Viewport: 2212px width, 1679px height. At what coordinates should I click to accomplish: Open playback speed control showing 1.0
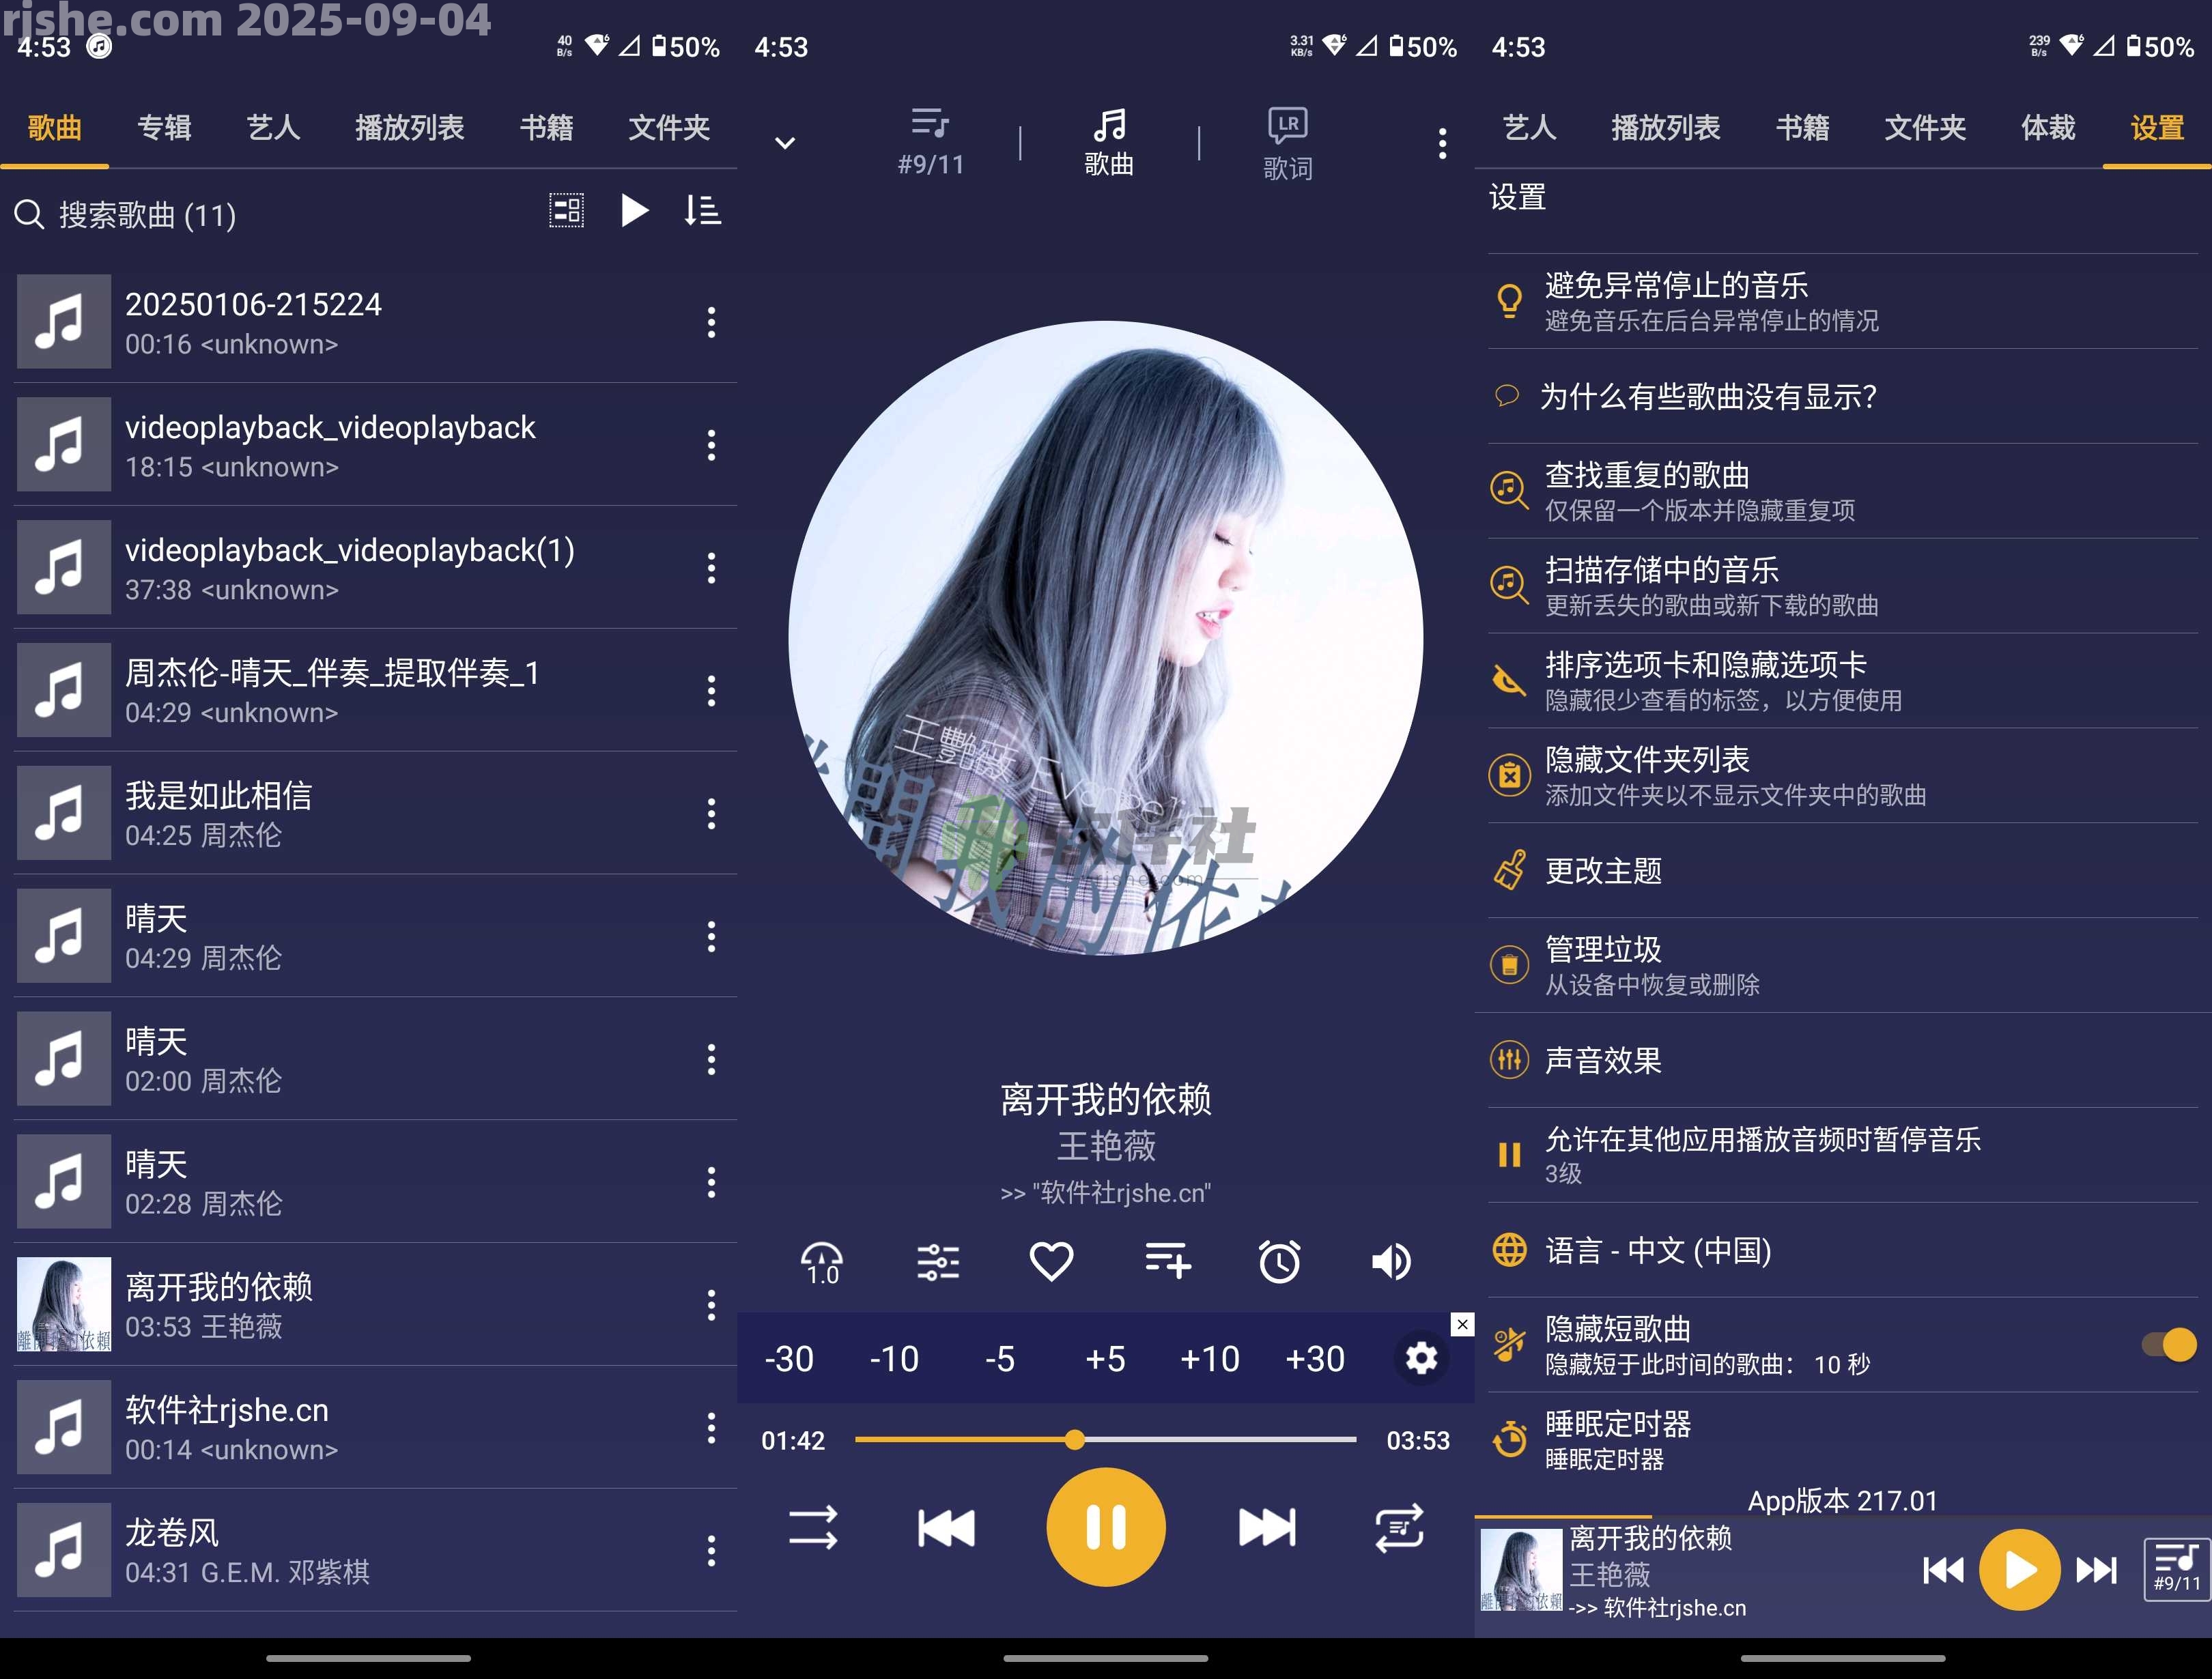coord(820,1262)
